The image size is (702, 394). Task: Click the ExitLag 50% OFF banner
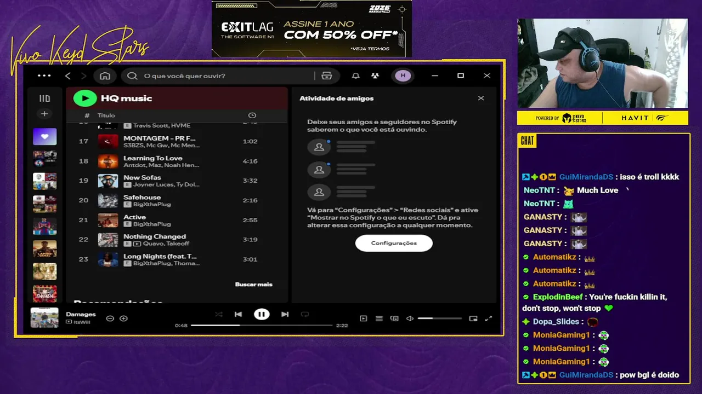(x=312, y=28)
